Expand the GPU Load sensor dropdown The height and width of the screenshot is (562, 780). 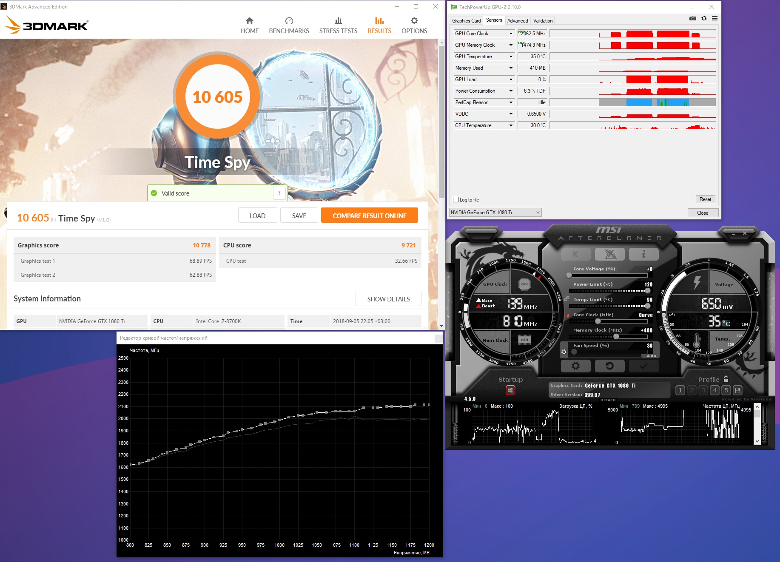(511, 79)
